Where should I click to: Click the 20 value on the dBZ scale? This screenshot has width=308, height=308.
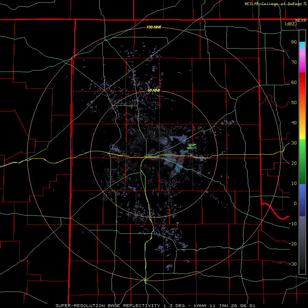pos(294,163)
